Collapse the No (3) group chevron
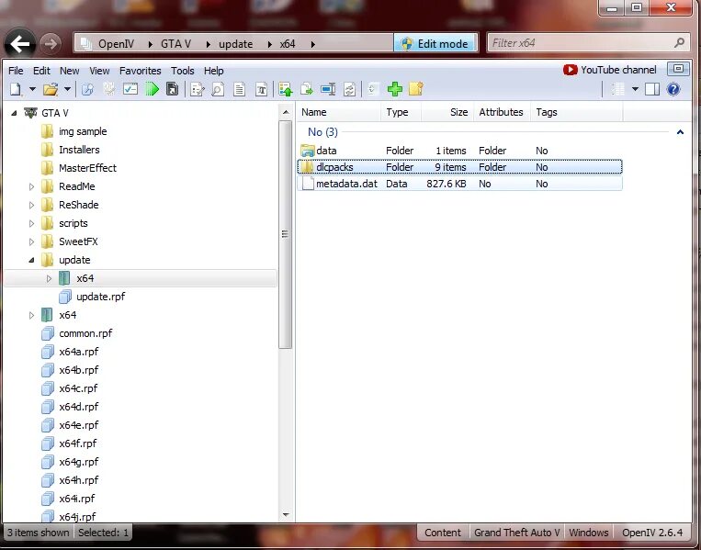 (x=680, y=132)
